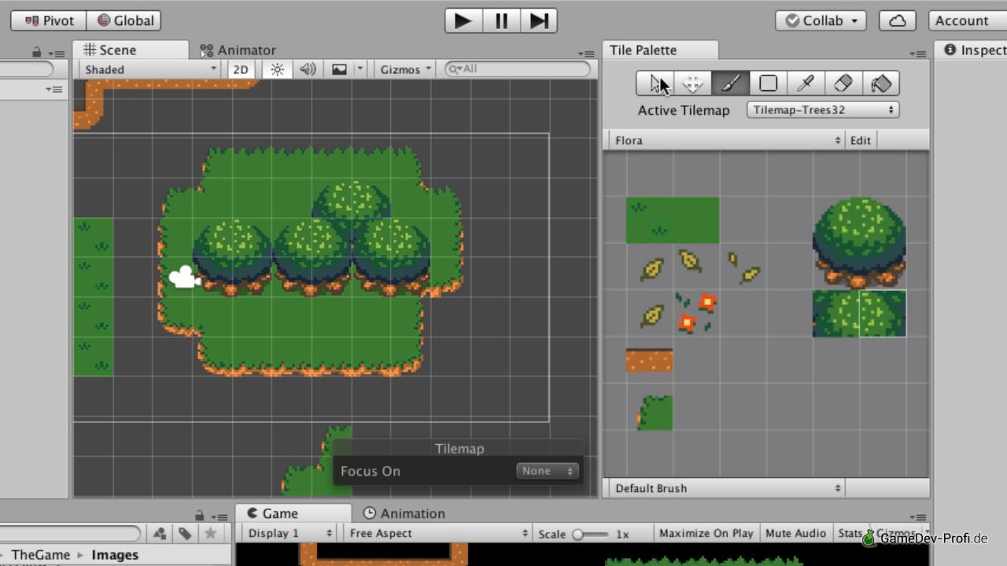Open the Active Tilemap dropdown
The height and width of the screenshot is (566, 1007).
823,110
